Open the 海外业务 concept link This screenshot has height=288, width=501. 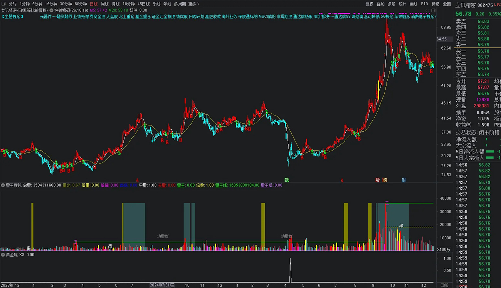click(229, 17)
